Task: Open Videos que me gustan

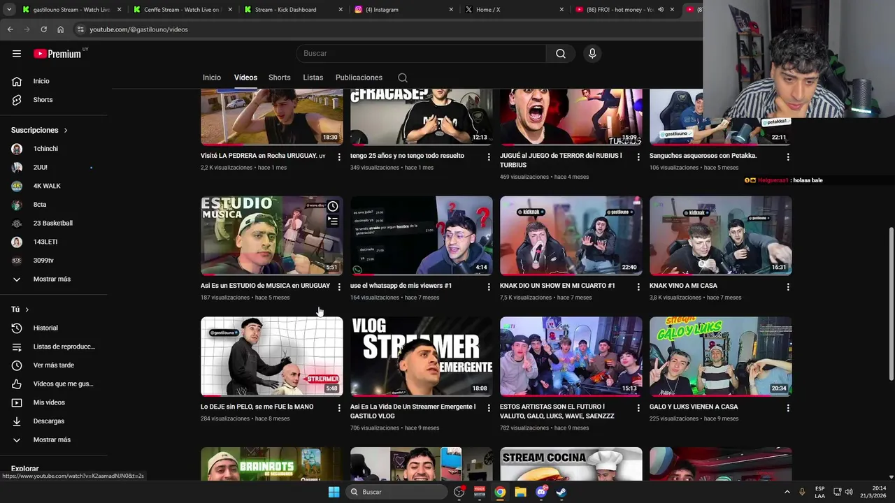Action: (x=54, y=384)
